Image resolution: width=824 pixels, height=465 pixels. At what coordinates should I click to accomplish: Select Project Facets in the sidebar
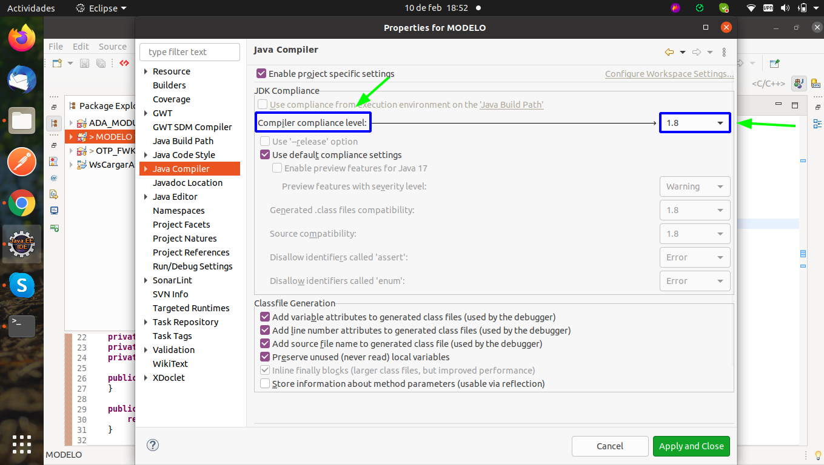point(181,225)
